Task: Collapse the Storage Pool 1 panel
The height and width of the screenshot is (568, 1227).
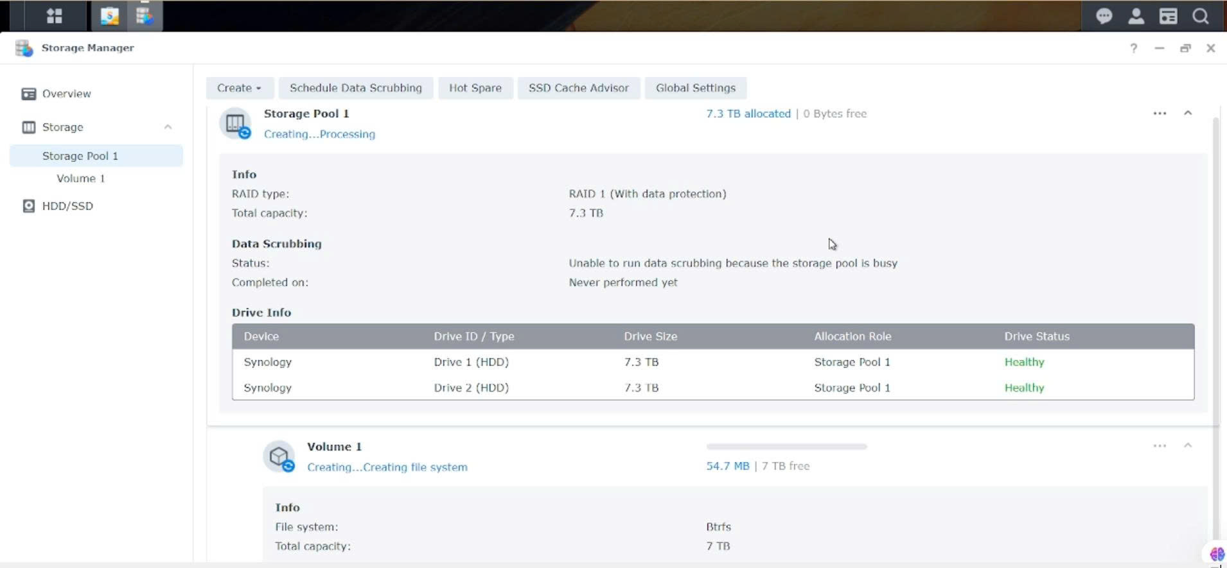Action: (x=1188, y=113)
